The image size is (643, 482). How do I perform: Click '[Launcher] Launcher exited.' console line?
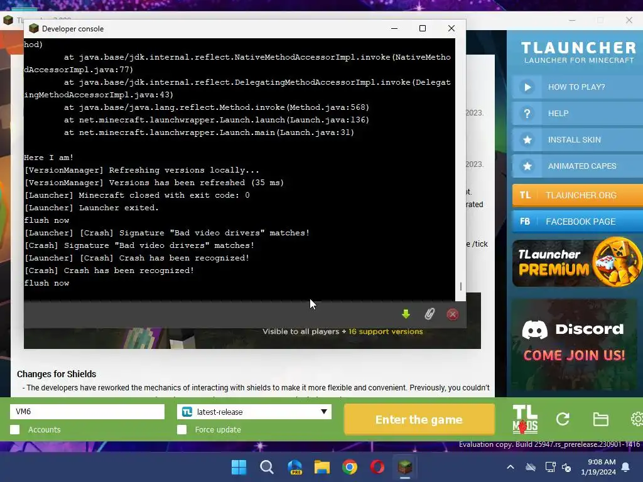pyautogui.click(x=92, y=208)
